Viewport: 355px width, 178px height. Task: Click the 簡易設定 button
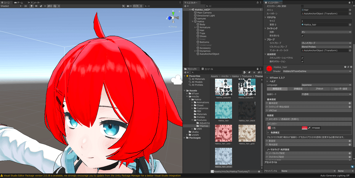[277, 89]
